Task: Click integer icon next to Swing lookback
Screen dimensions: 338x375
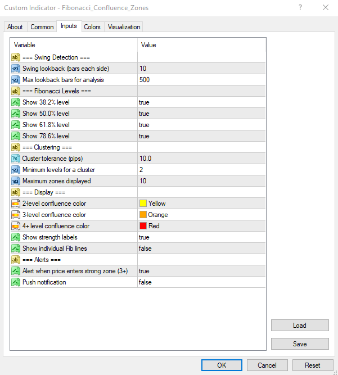Action: 16,69
